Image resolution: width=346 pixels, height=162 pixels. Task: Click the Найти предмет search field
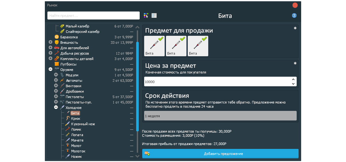(93, 16)
